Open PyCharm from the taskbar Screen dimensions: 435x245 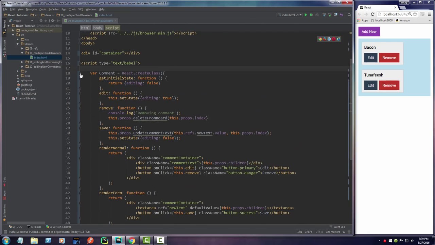coord(104,241)
